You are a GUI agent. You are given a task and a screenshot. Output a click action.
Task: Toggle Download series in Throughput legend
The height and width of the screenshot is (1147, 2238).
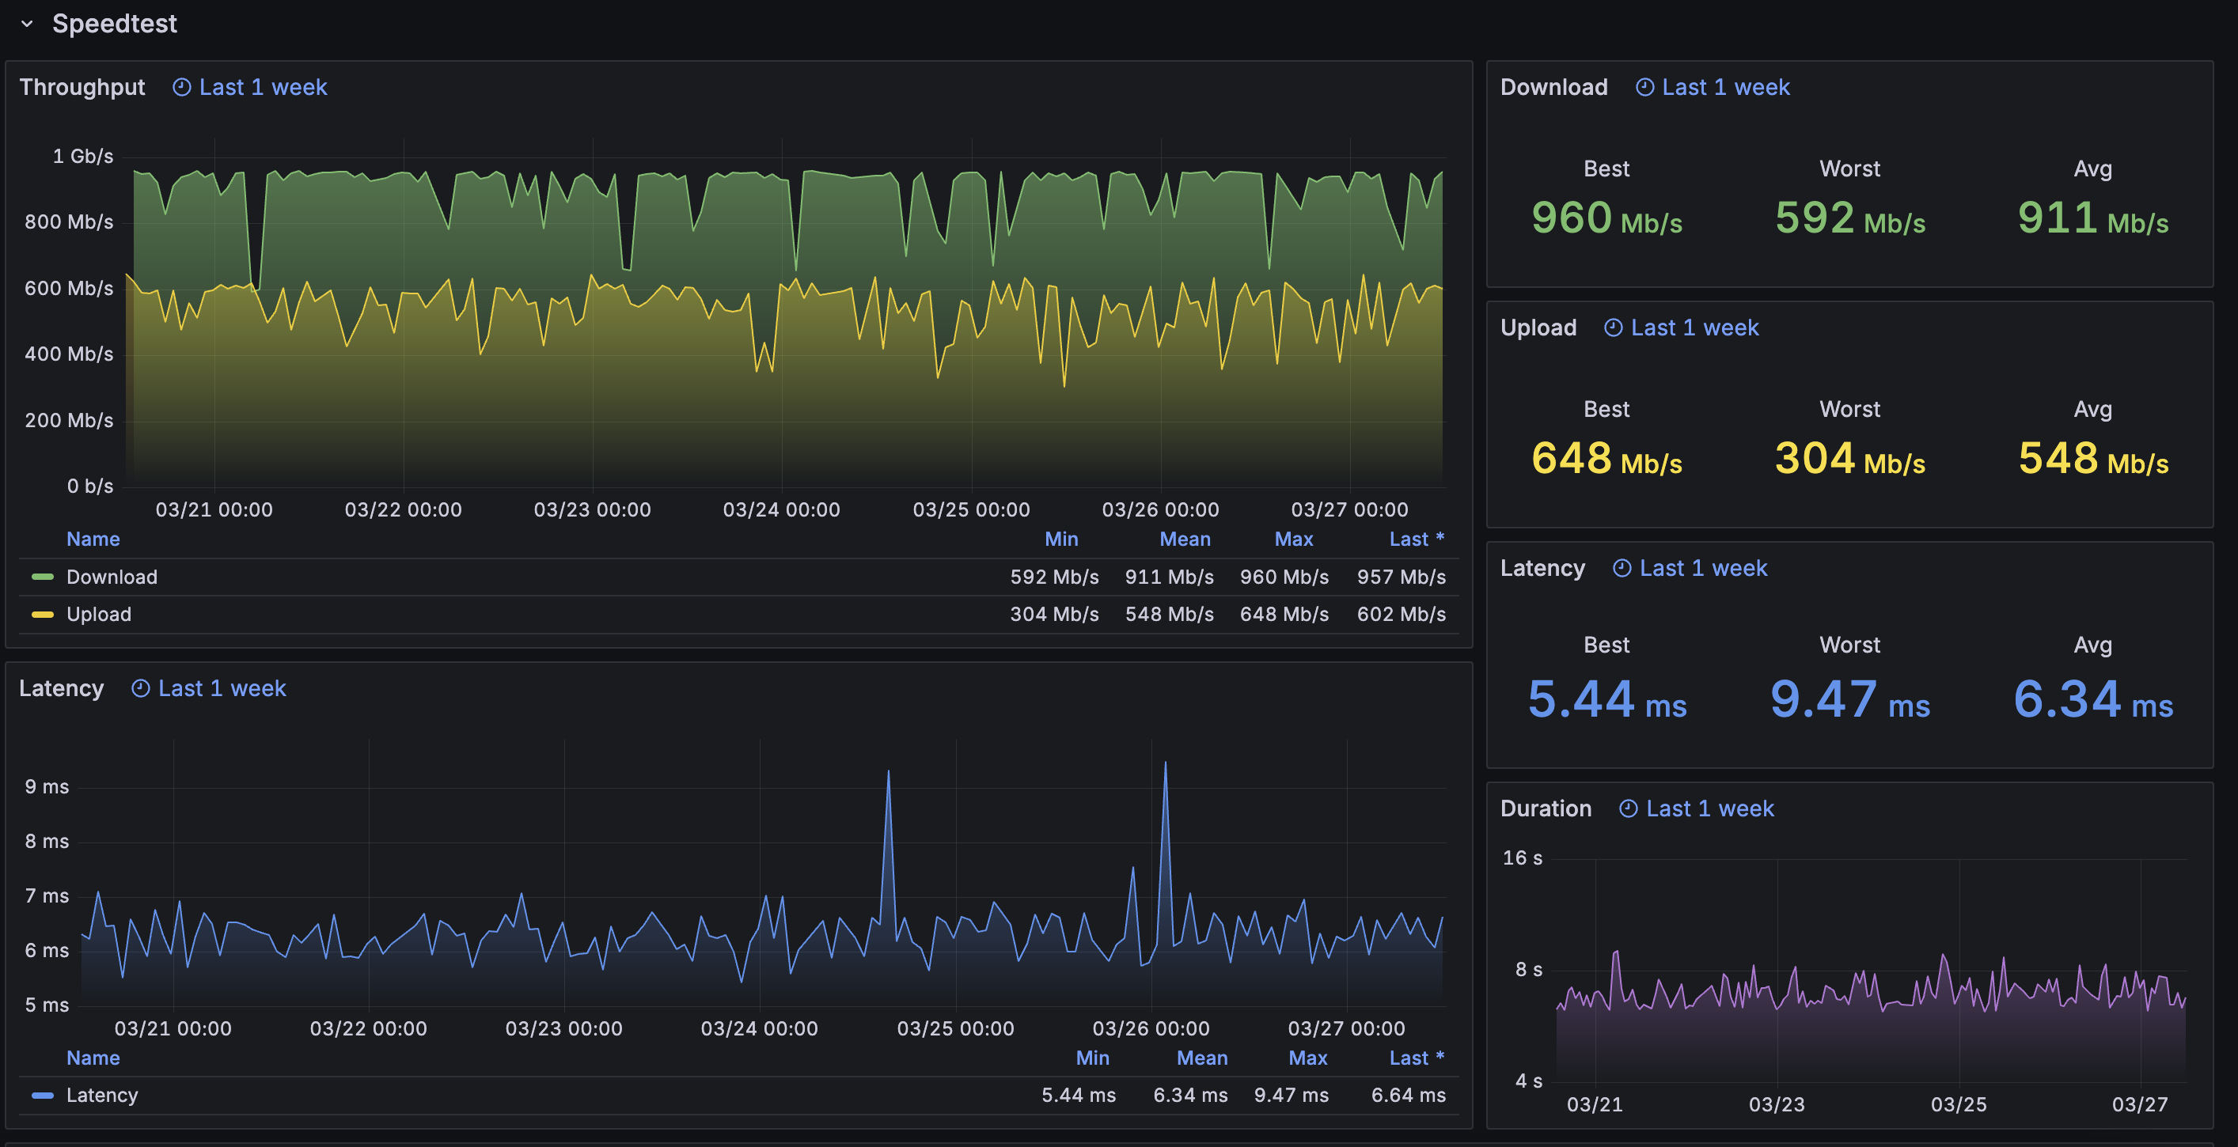112,577
